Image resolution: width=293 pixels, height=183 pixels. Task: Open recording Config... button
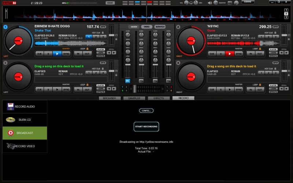pyautogui.click(x=146, y=111)
